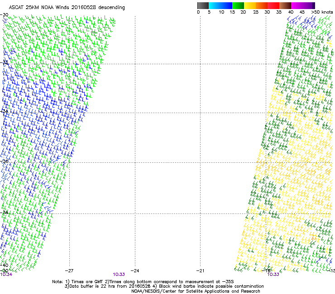Click the color bar label '15'
335x294 pixels.
click(232, 12)
